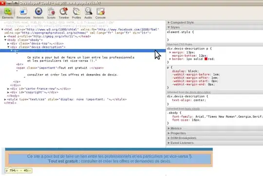
Task: Expand the div devis-top node
Action: [x=8, y=44]
